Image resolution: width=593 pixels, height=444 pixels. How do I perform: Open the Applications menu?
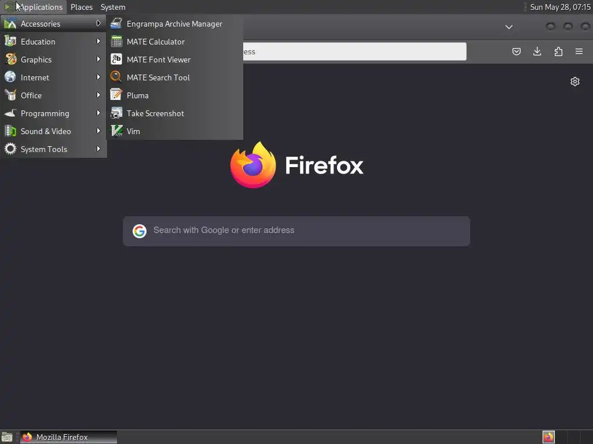[x=34, y=7]
